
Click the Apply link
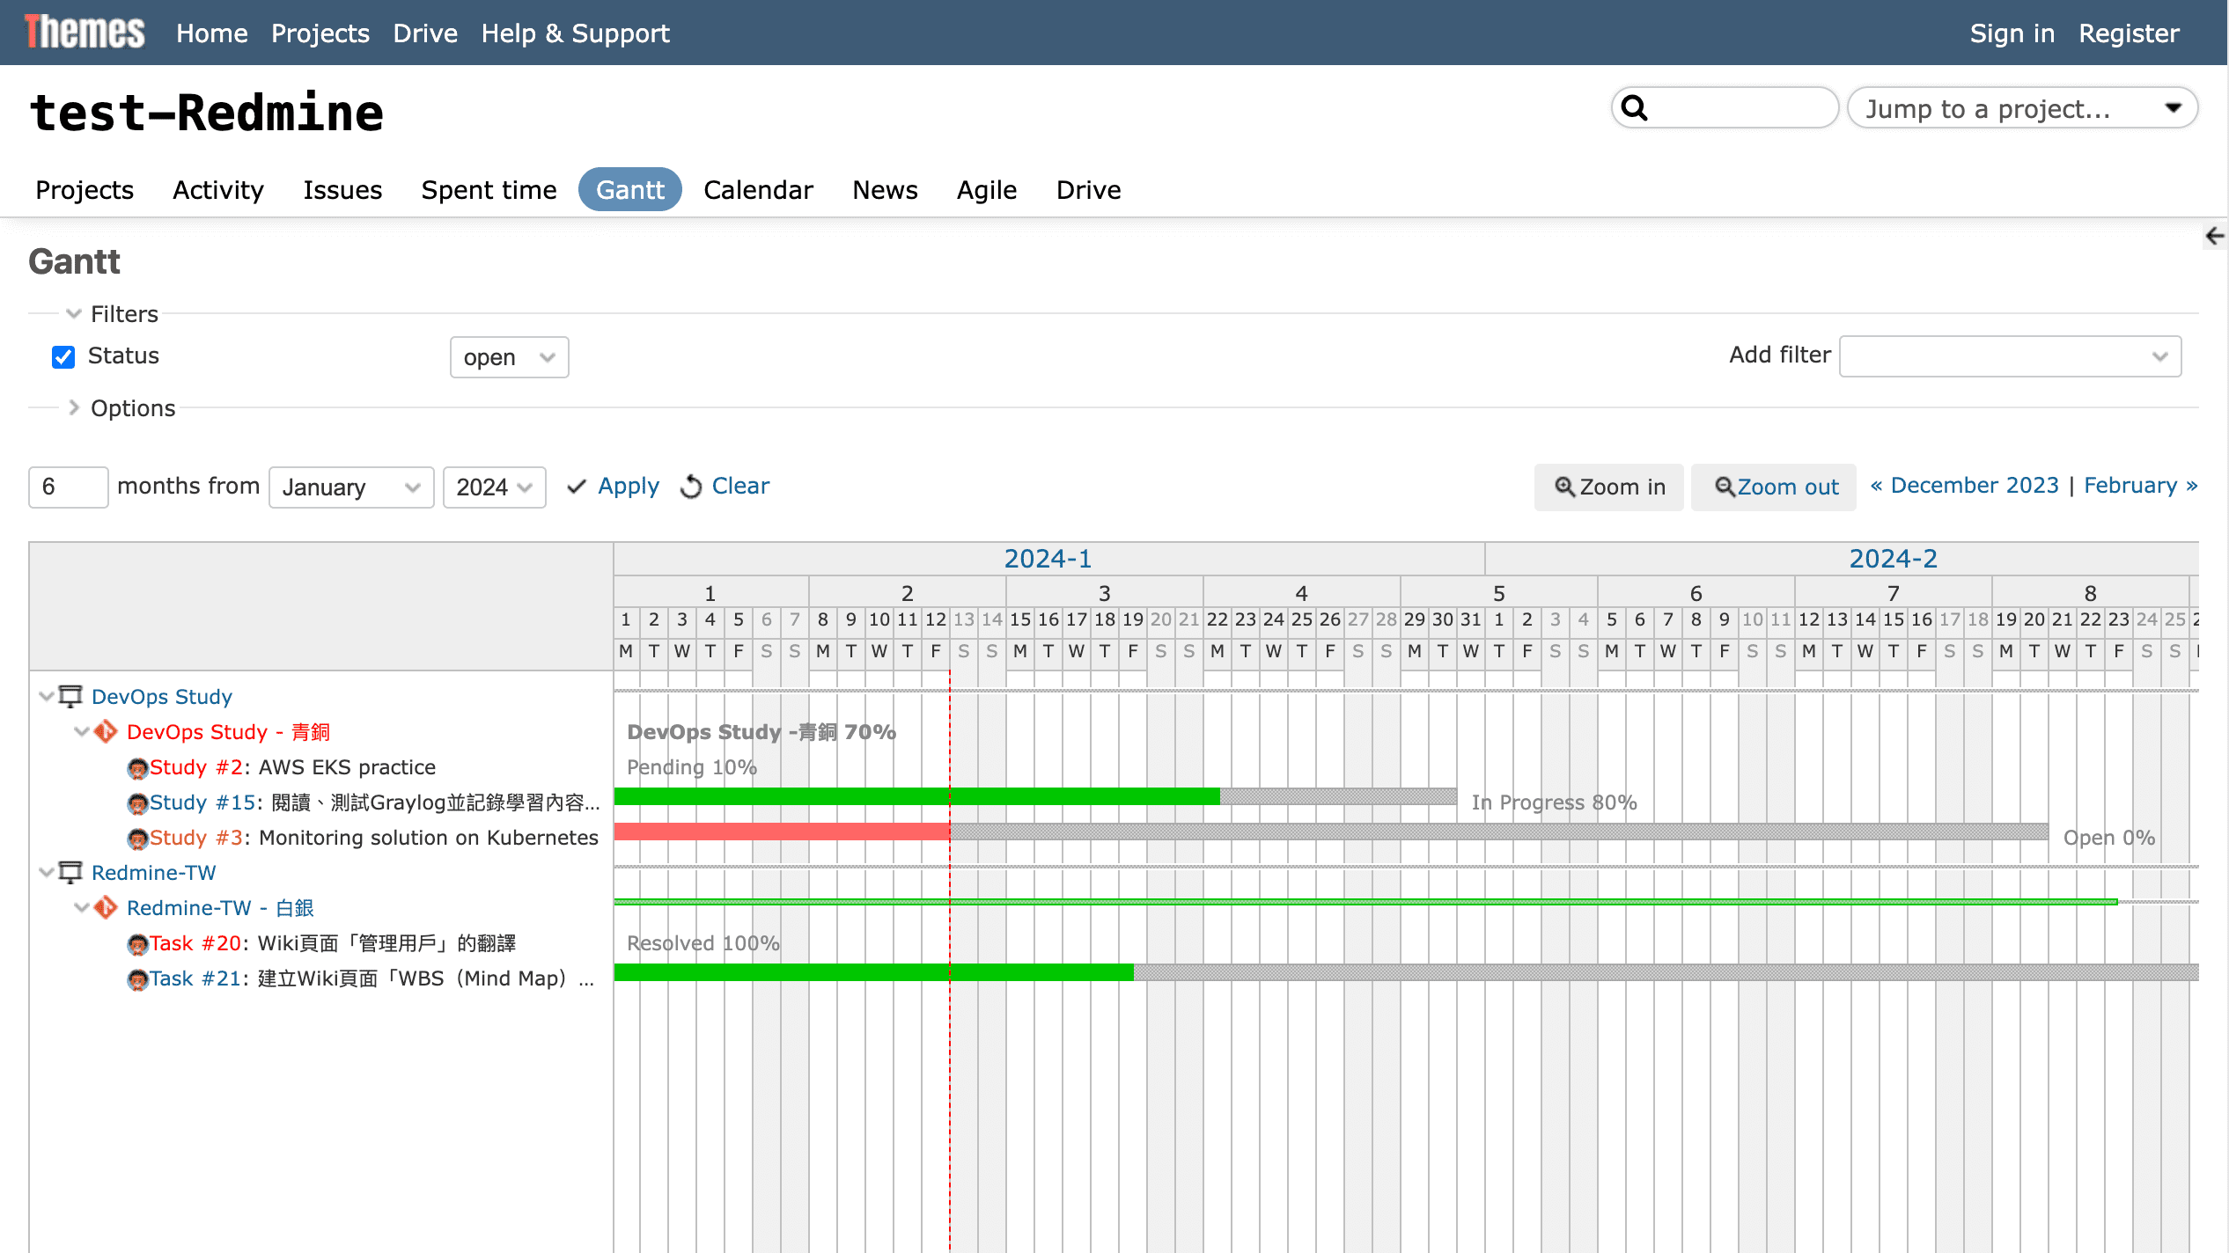pos(628,486)
